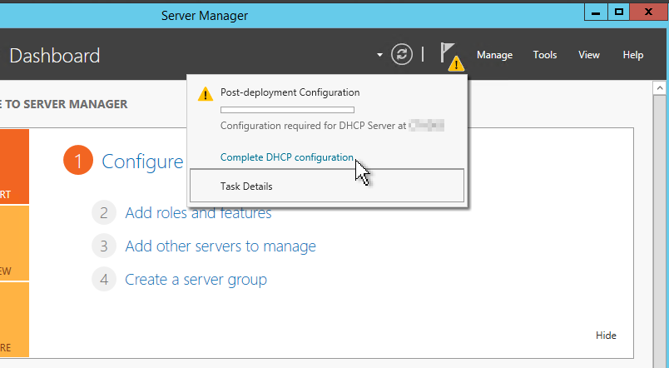Open the Manage menu
Viewport: 669px width, 368px height.
[x=494, y=55]
